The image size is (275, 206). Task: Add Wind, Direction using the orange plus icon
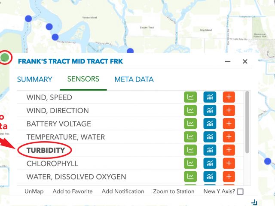point(229,110)
